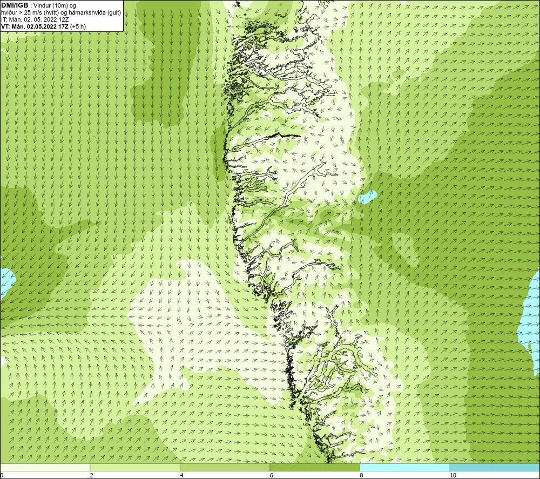Click the "8" label on the color scale

(x=362, y=475)
